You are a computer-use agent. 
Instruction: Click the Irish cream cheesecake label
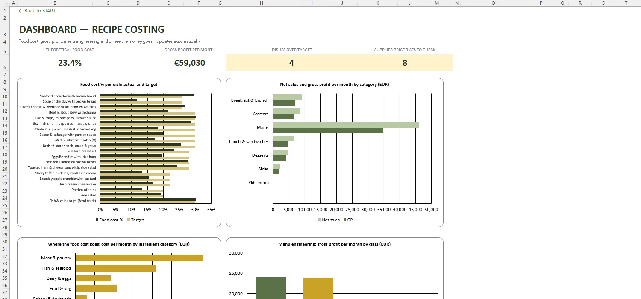pyautogui.click(x=78, y=184)
